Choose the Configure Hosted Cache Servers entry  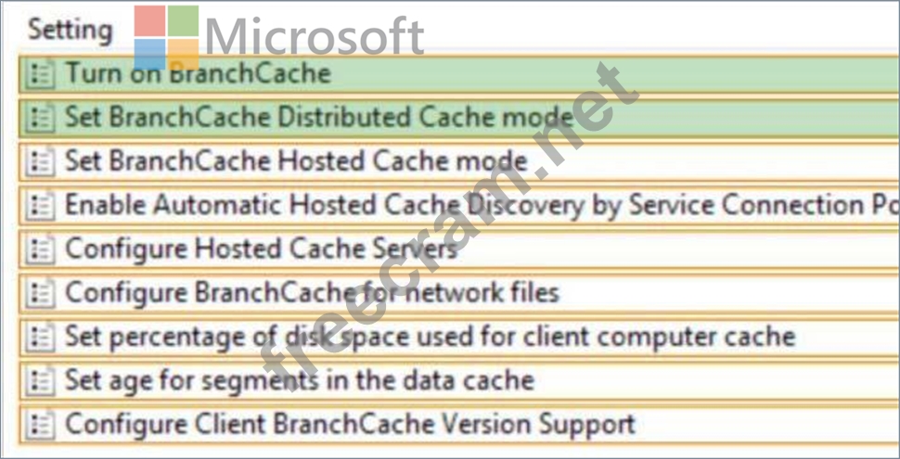(459, 249)
